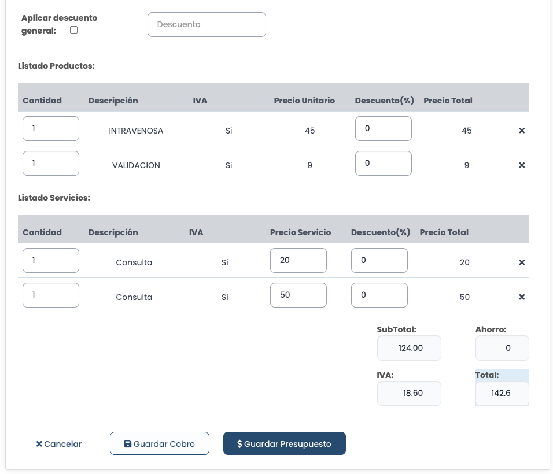553x474 pixels.
Task: Edit discount for the 50 Consulta service
Action: (379, 295)
